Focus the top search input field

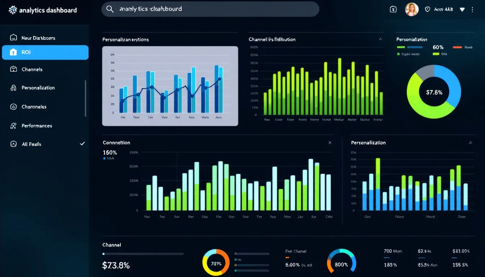(210, 9)
